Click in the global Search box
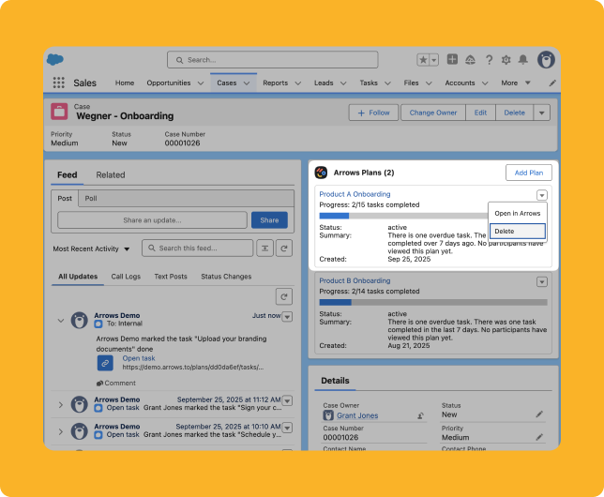Image resolution: width=604 pixels, height=497 pixels. point(273,60)
